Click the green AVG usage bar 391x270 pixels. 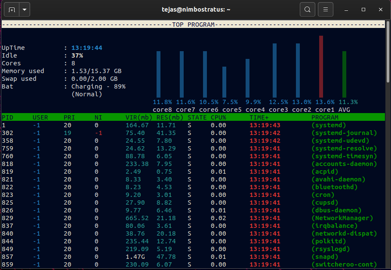344,74
